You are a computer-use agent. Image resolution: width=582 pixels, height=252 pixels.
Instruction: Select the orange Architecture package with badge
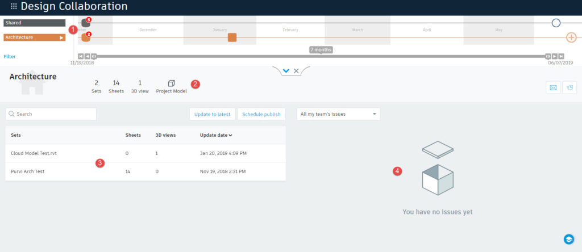click(x=86, y=37)
